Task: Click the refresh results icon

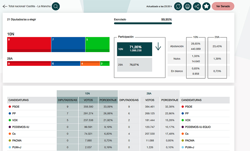Action: click(178, 6)
